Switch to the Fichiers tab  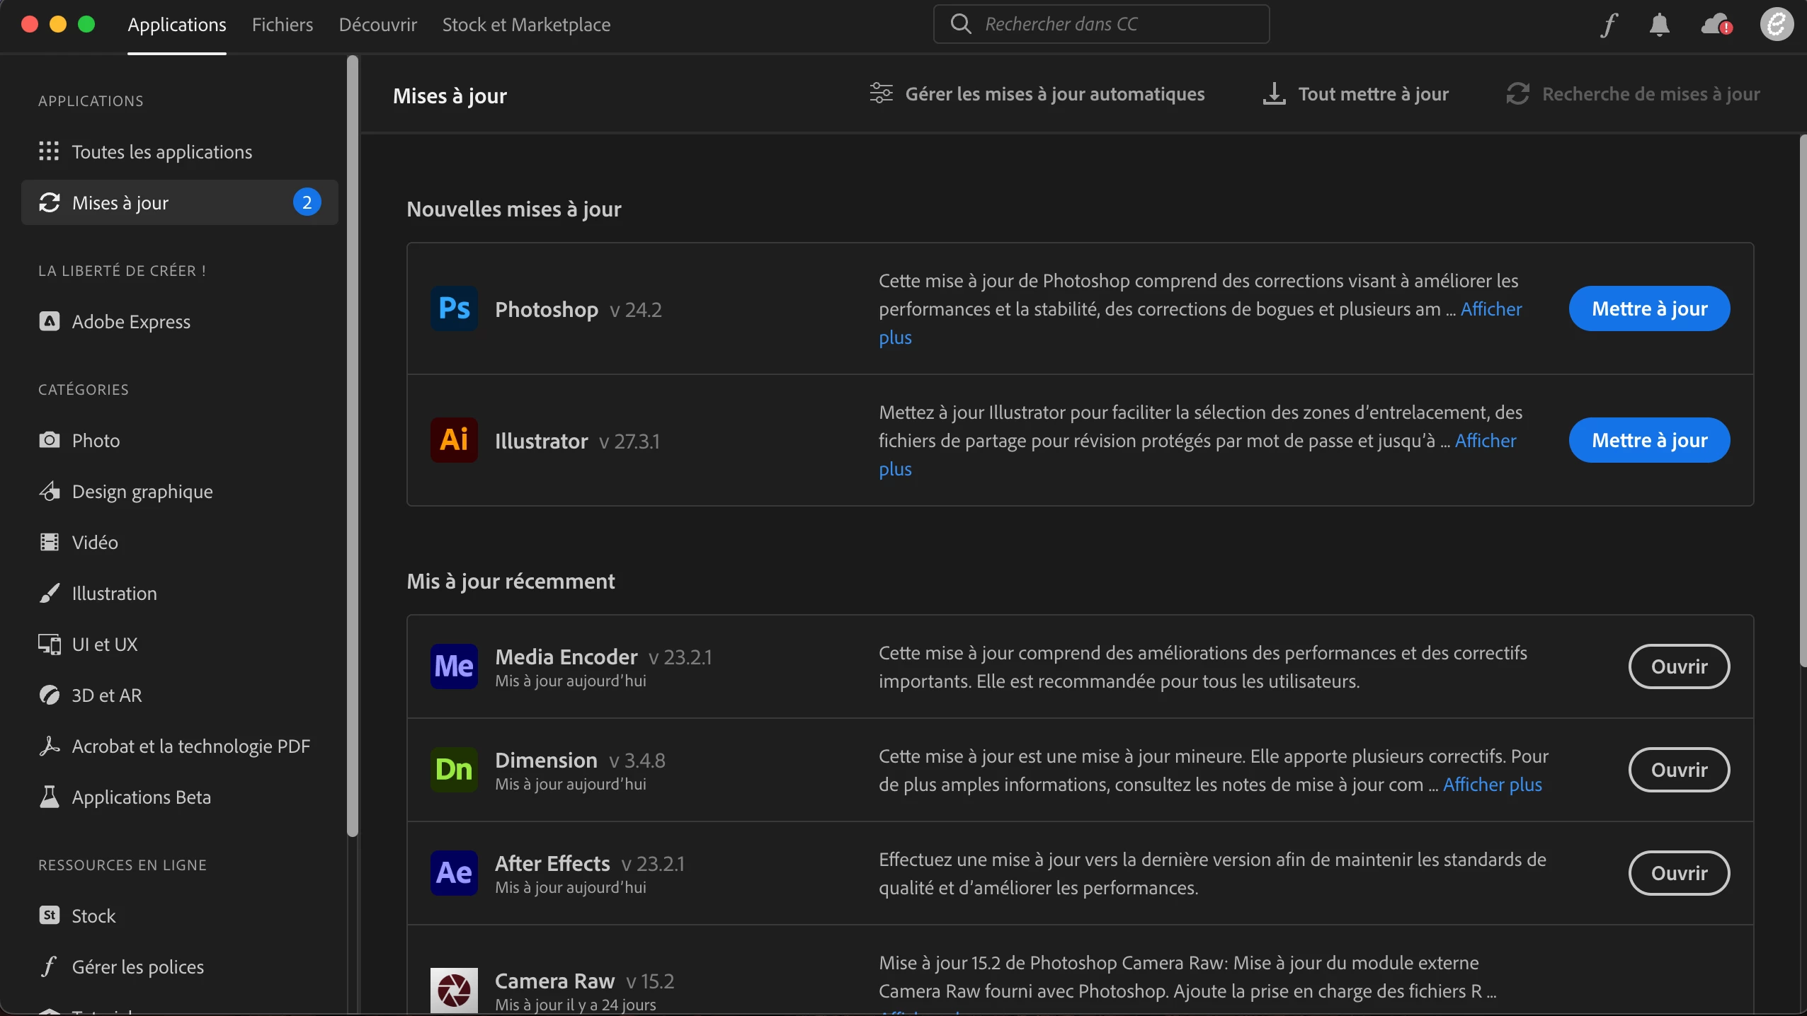[x=283, y=25]
